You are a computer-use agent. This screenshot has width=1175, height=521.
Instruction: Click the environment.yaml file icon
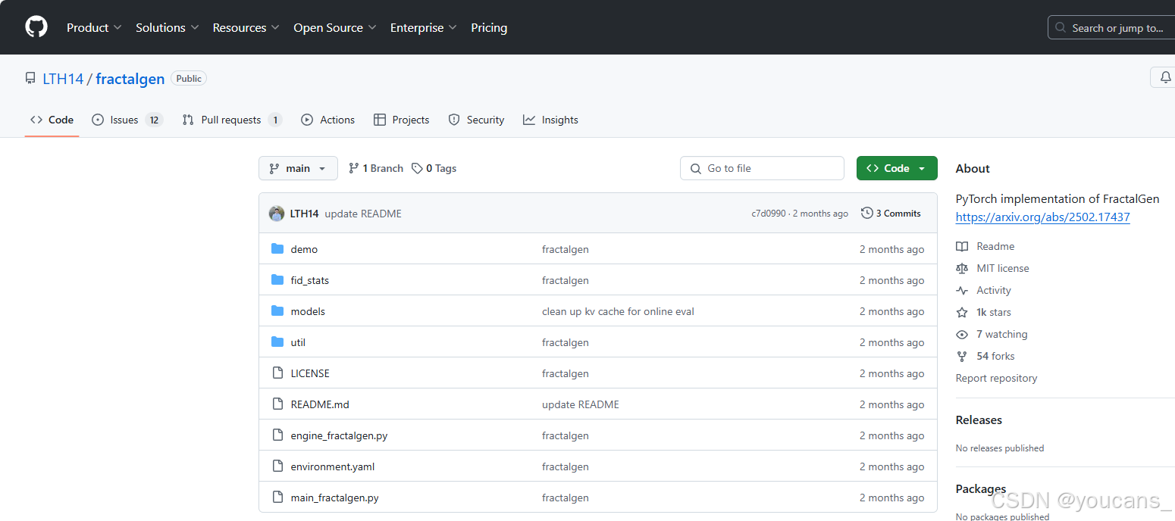pyautogui.click(x=277, y=466)
